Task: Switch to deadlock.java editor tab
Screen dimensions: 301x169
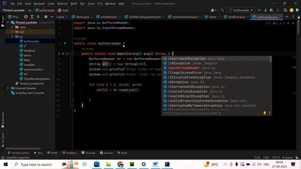Action: pos(236,17)
